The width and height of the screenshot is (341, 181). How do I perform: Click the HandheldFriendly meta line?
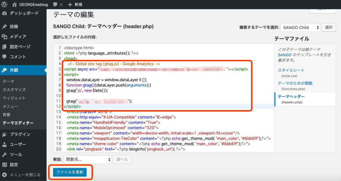point(113,122)
